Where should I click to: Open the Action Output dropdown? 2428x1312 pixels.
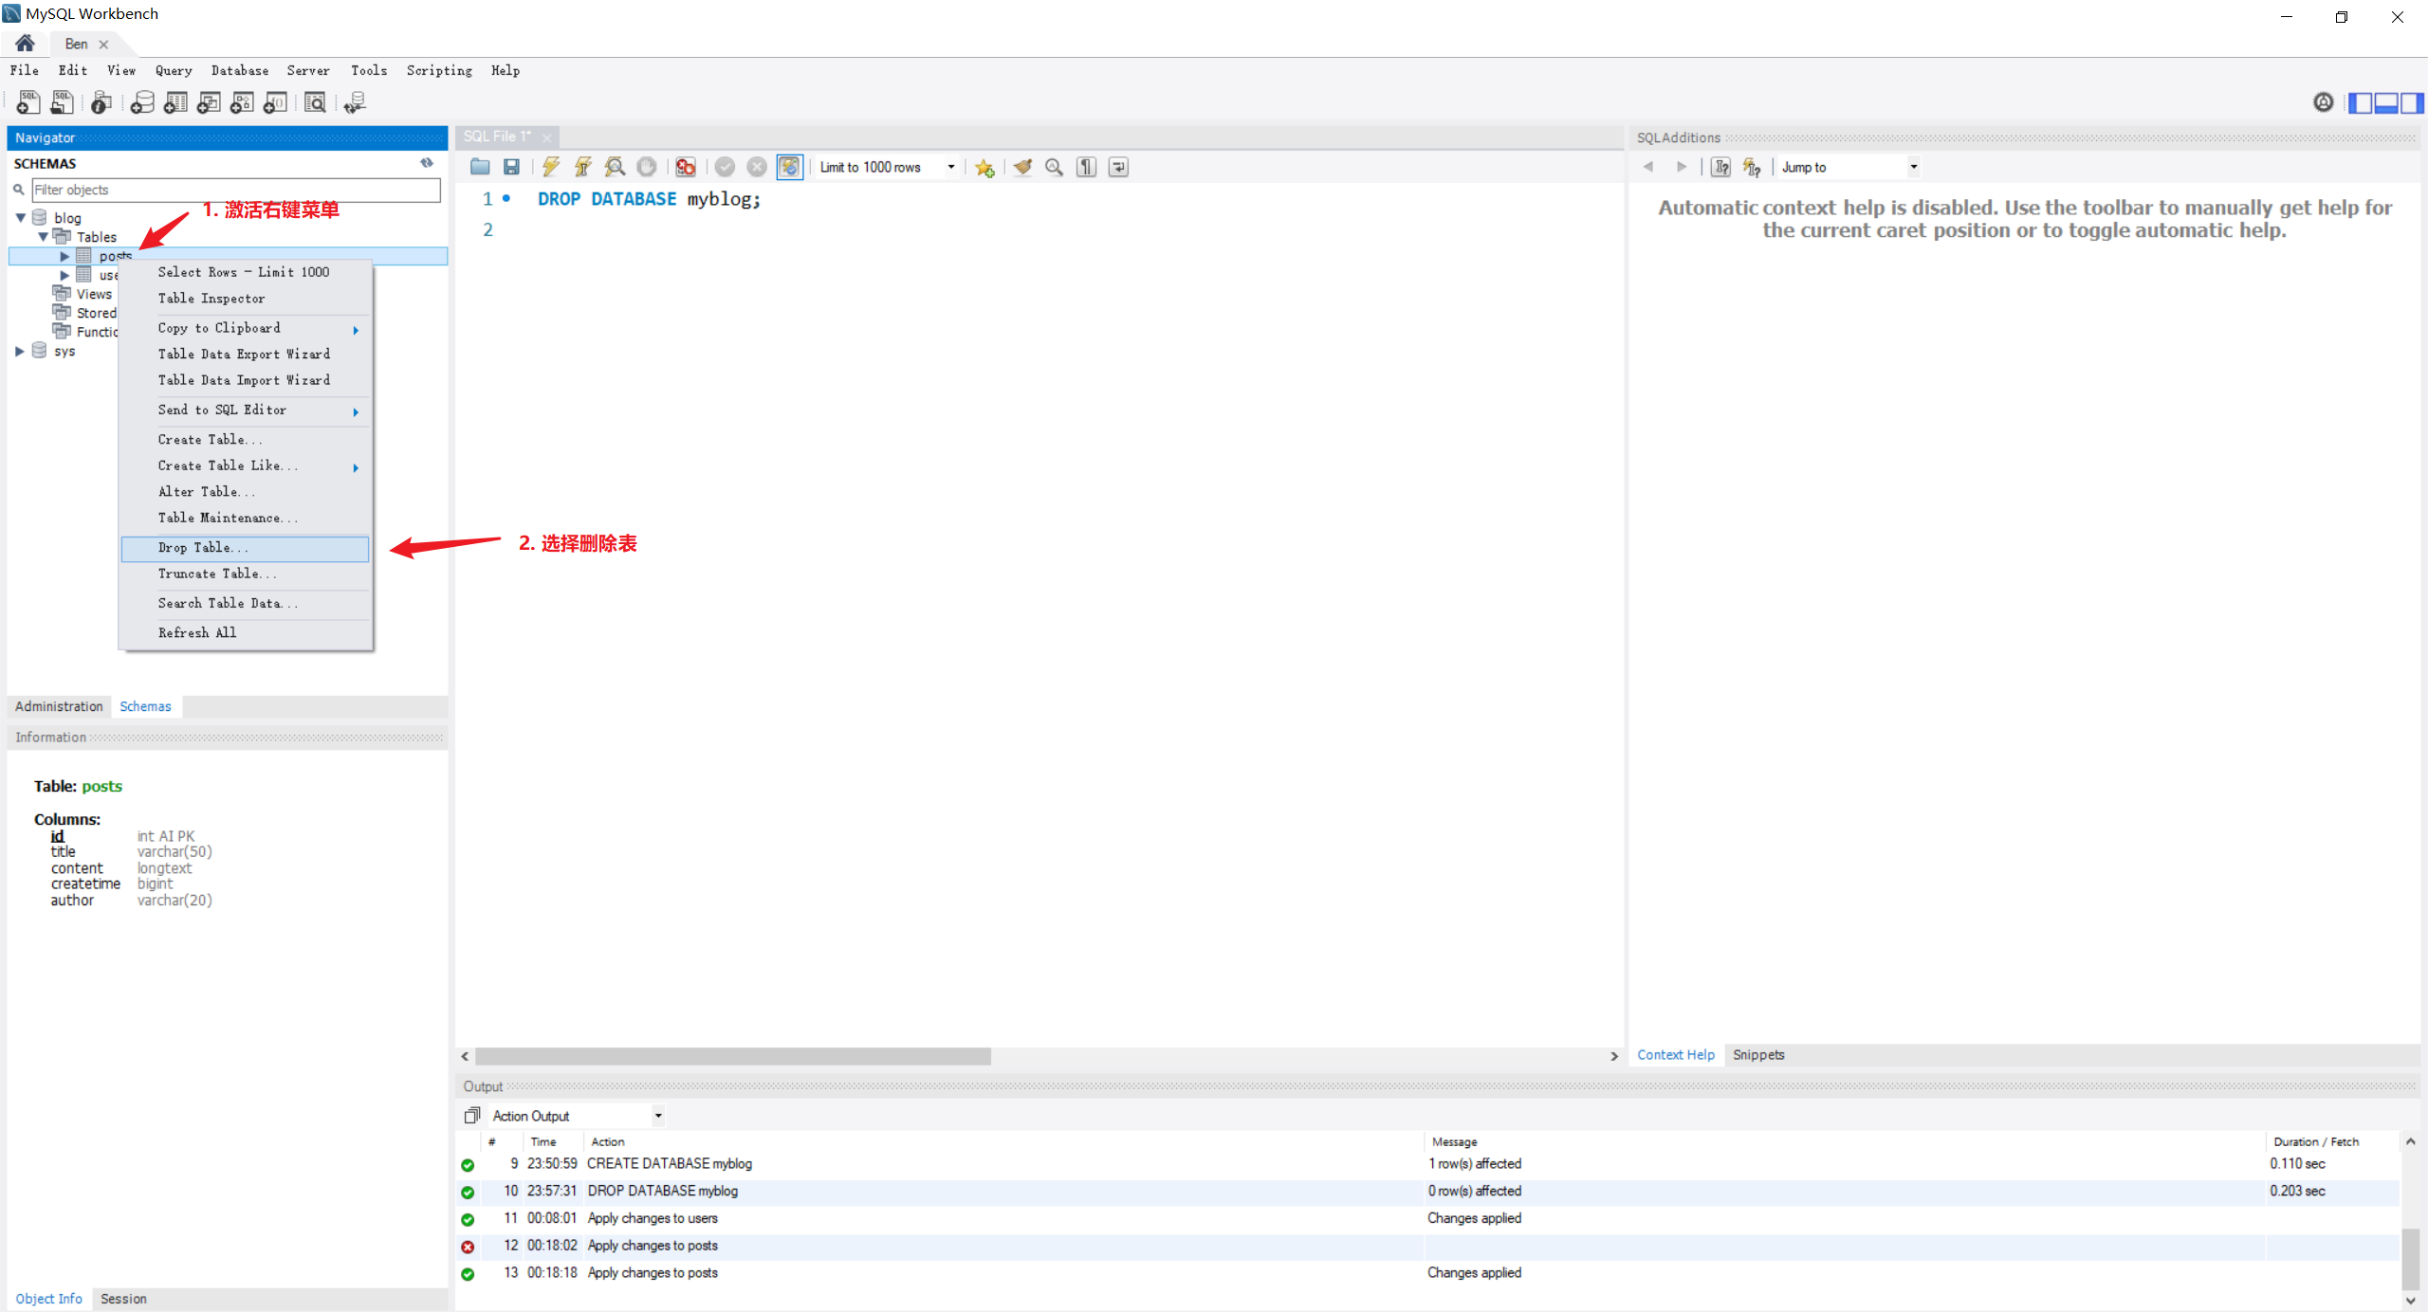(577, 1116)
